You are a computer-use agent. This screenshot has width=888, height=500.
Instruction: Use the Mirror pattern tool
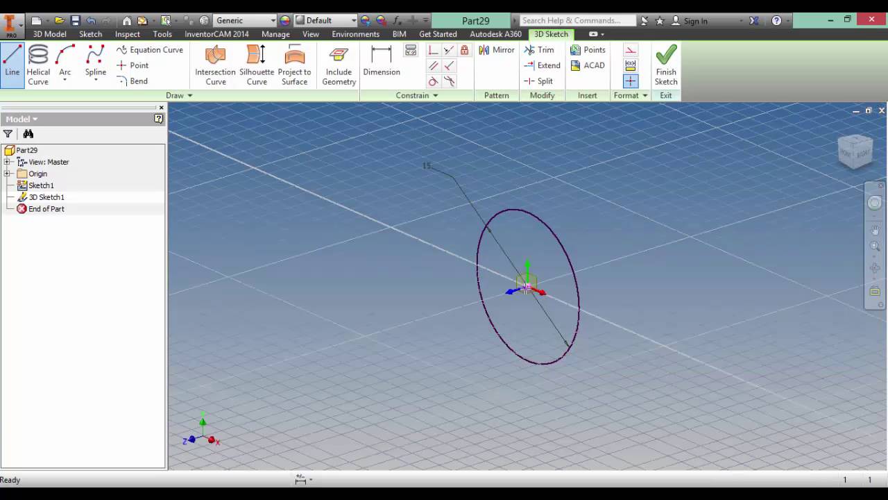497,50
